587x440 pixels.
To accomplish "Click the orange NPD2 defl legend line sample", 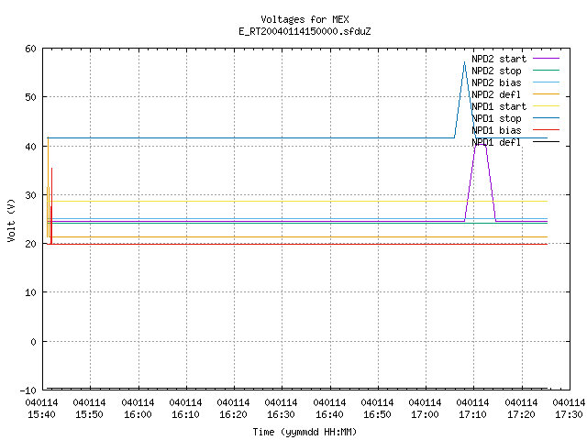I will pos(546,94).
